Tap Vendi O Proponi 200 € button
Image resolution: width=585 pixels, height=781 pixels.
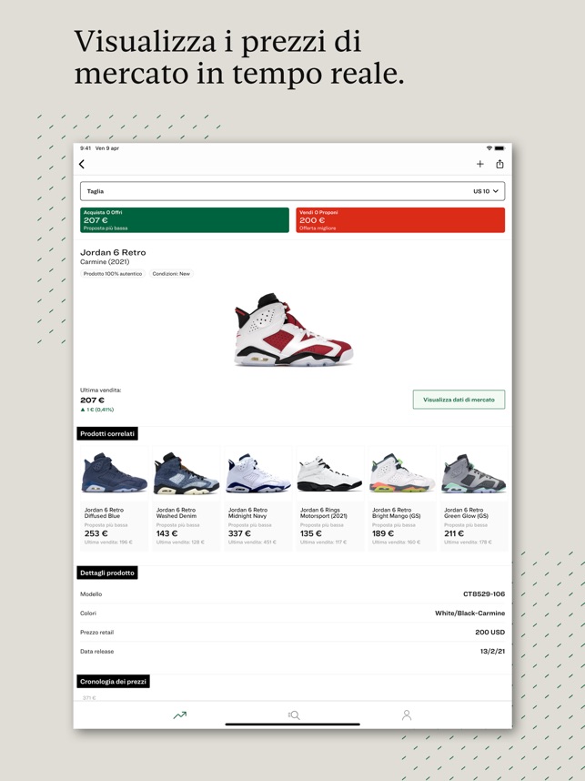pos(400,220)
